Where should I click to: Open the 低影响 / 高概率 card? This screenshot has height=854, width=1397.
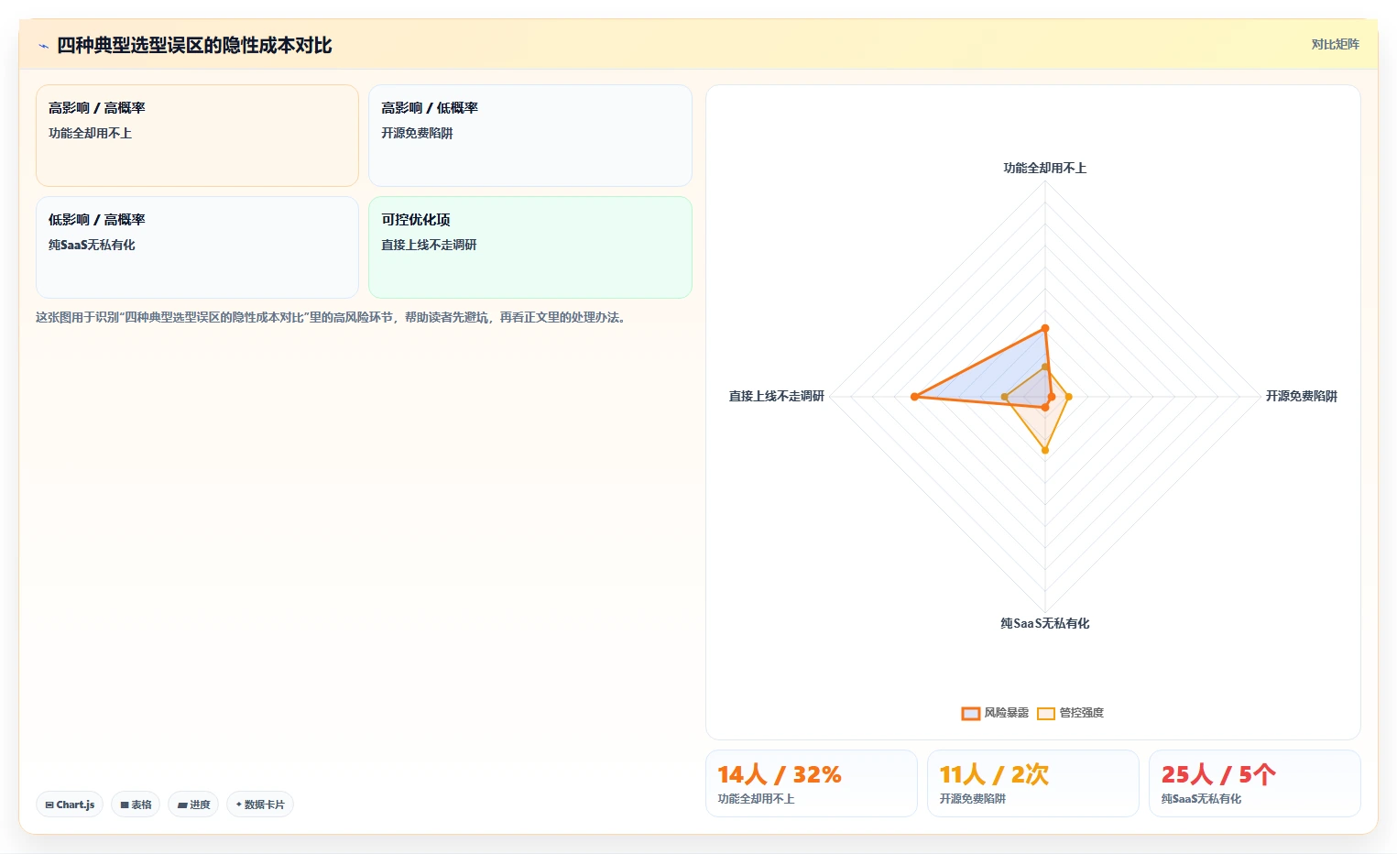tap(197, 247)
